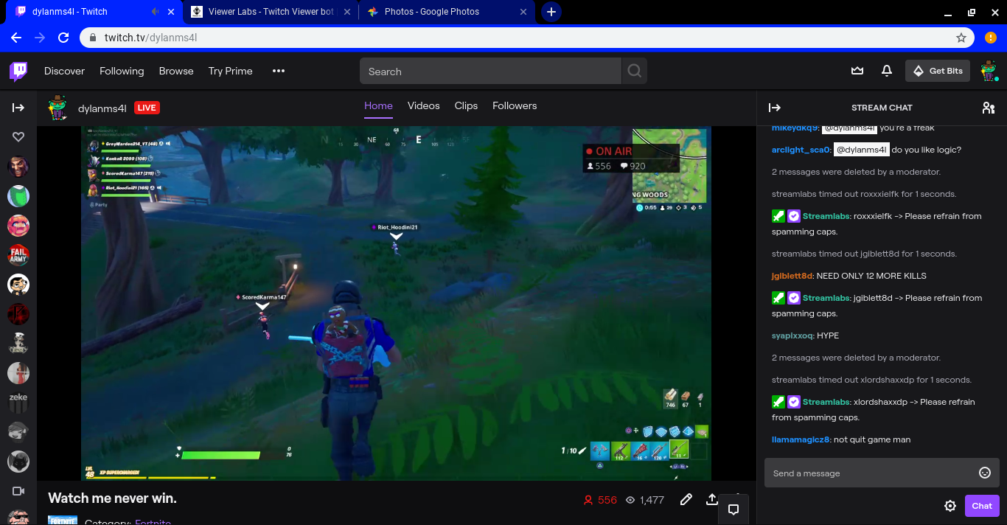Collapse the left followed channels sidebar
The image size is (1007, 525).
[x=18, y=105]
